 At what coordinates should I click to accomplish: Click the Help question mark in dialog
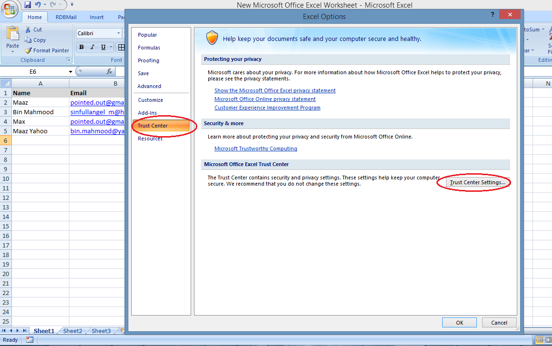(x=492, y=14)
